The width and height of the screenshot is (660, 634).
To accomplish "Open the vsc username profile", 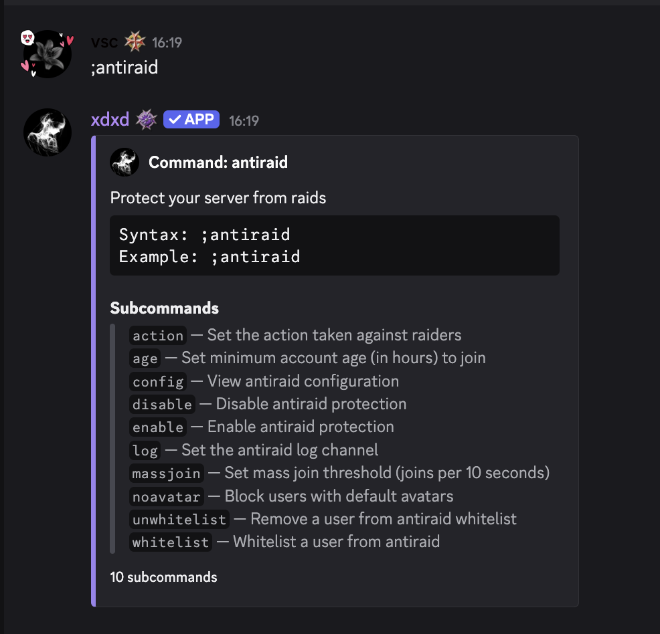I will pyautogui.click(x=104, y=43).
